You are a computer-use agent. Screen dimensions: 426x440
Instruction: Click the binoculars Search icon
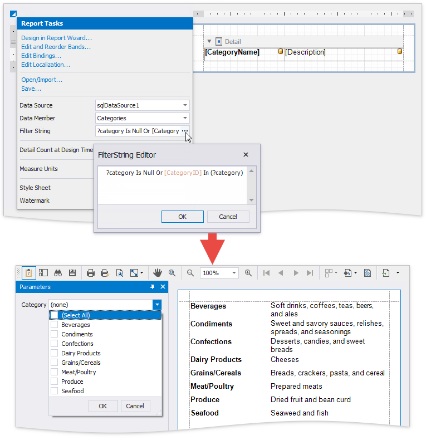tap(58, 273)
